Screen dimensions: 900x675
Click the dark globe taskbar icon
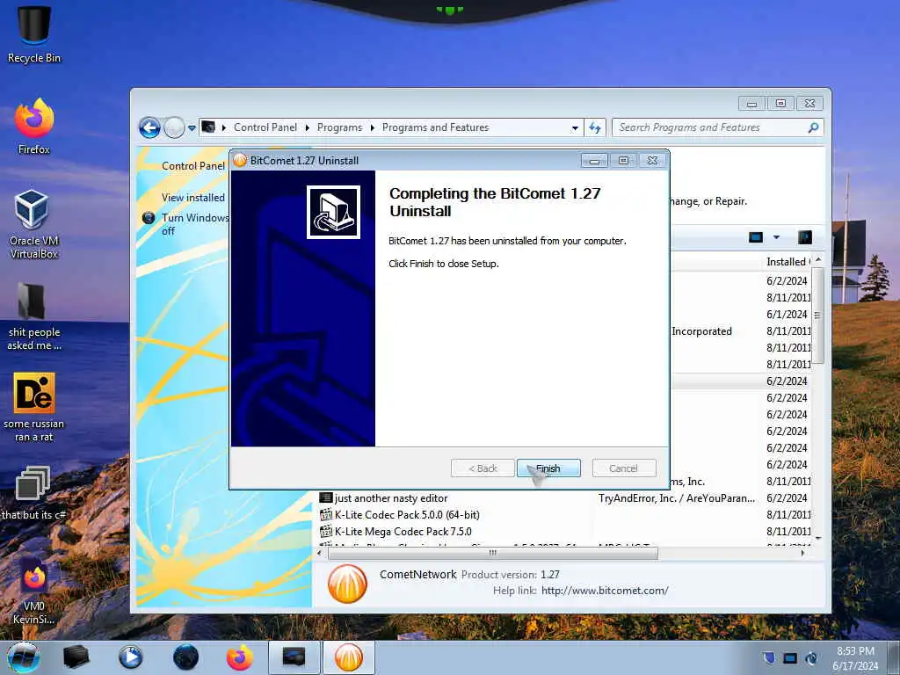(x=185, y=657)
